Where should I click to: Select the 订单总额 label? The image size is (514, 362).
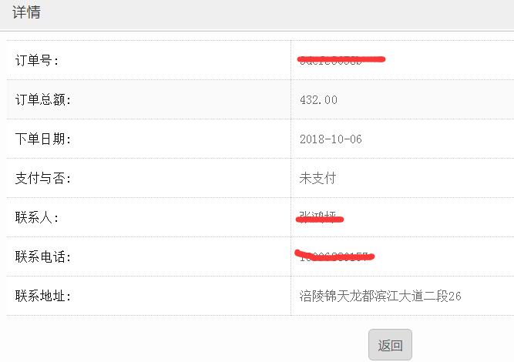coord(42,99)
